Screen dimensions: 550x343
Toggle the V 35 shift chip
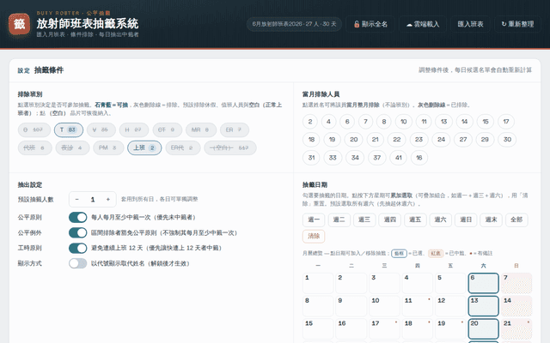point(101,129)
